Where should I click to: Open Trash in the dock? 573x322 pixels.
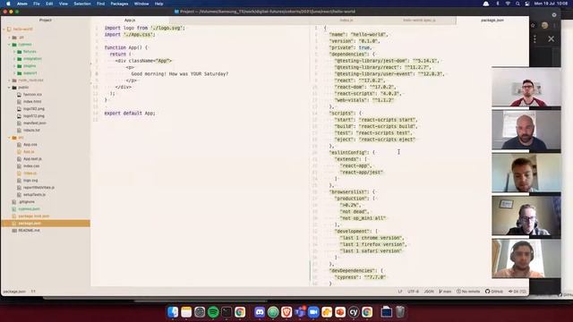pyautogui.click(x=400, y=312)
